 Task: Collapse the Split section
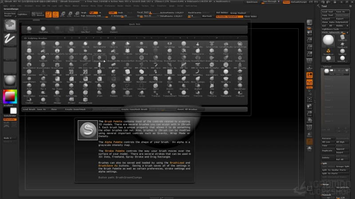[325, 163]
